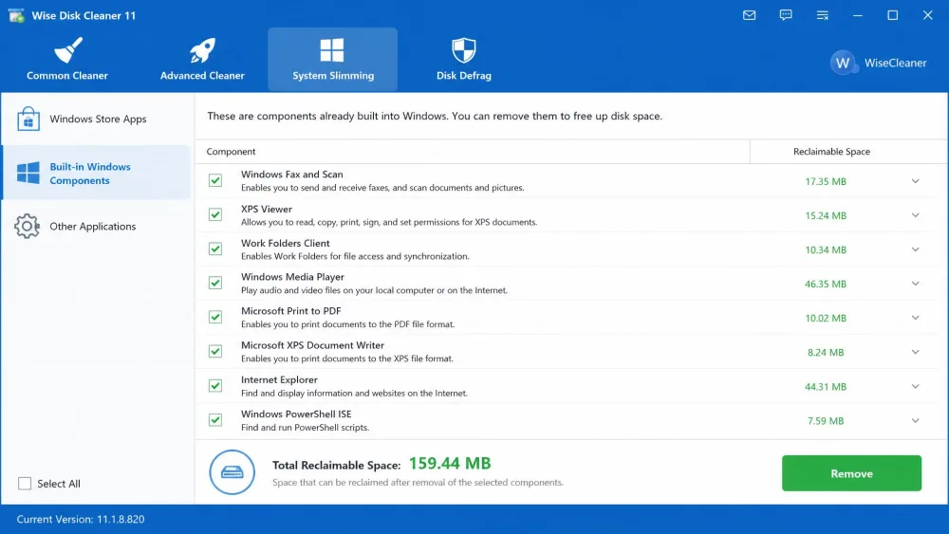Click the 10.34 MB size value
The image size is (949, 534).
[826, 249]
